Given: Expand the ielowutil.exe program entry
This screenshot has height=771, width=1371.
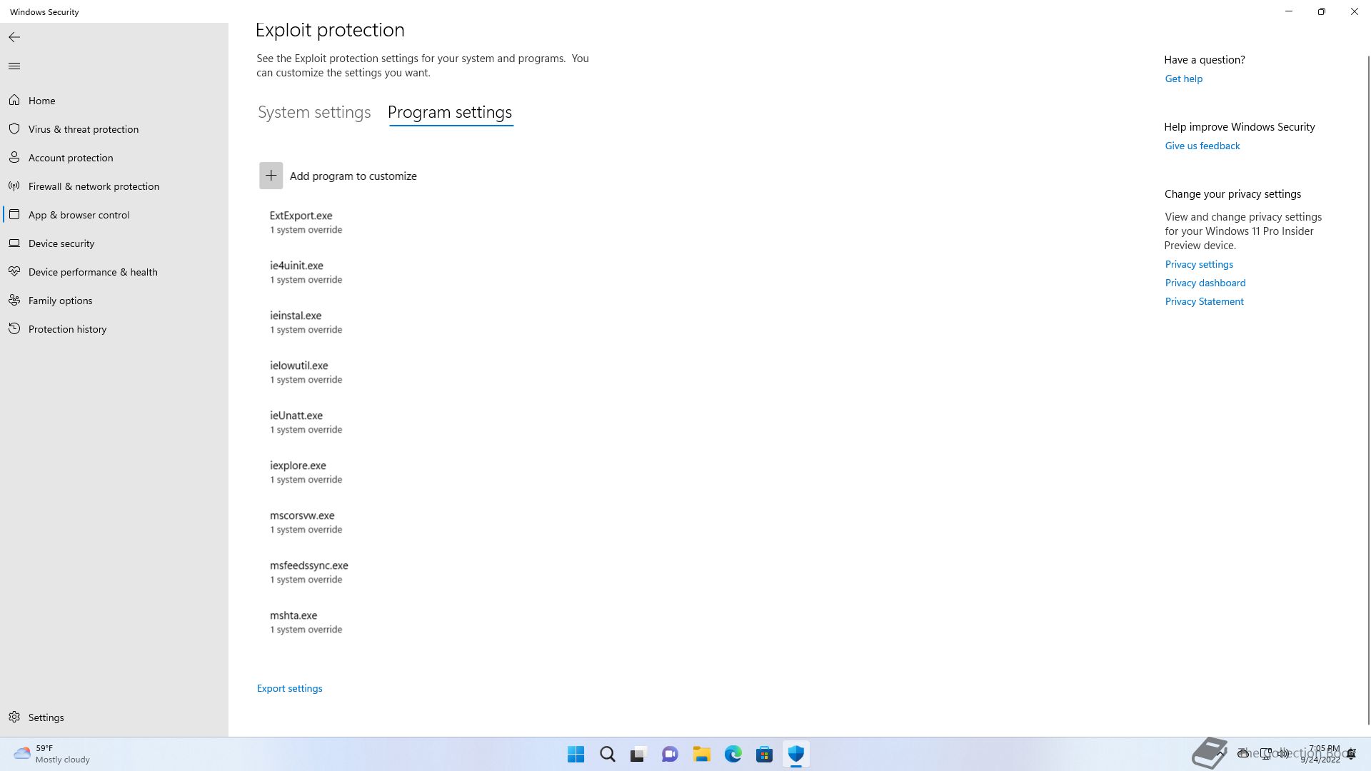Looking at the screenshot, I should 306,372.
